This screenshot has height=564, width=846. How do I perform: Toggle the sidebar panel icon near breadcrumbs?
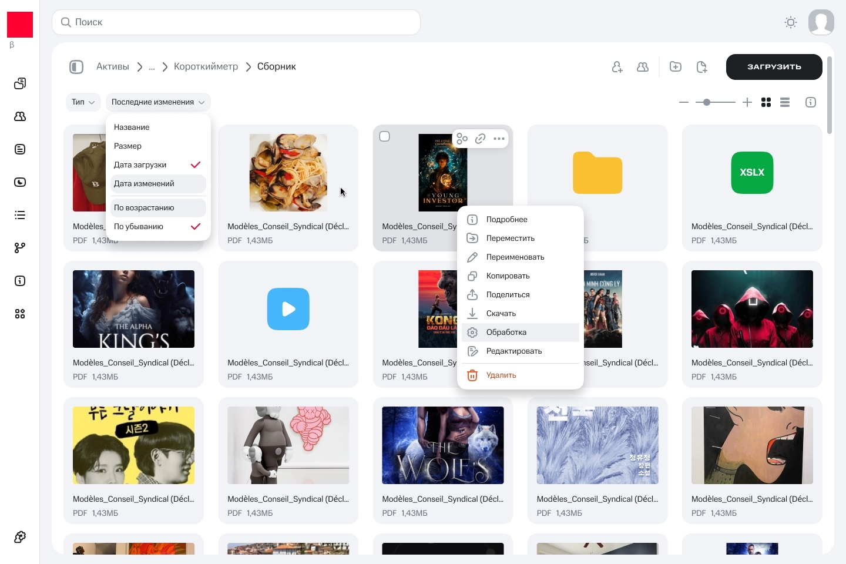[x=76, y=67]
